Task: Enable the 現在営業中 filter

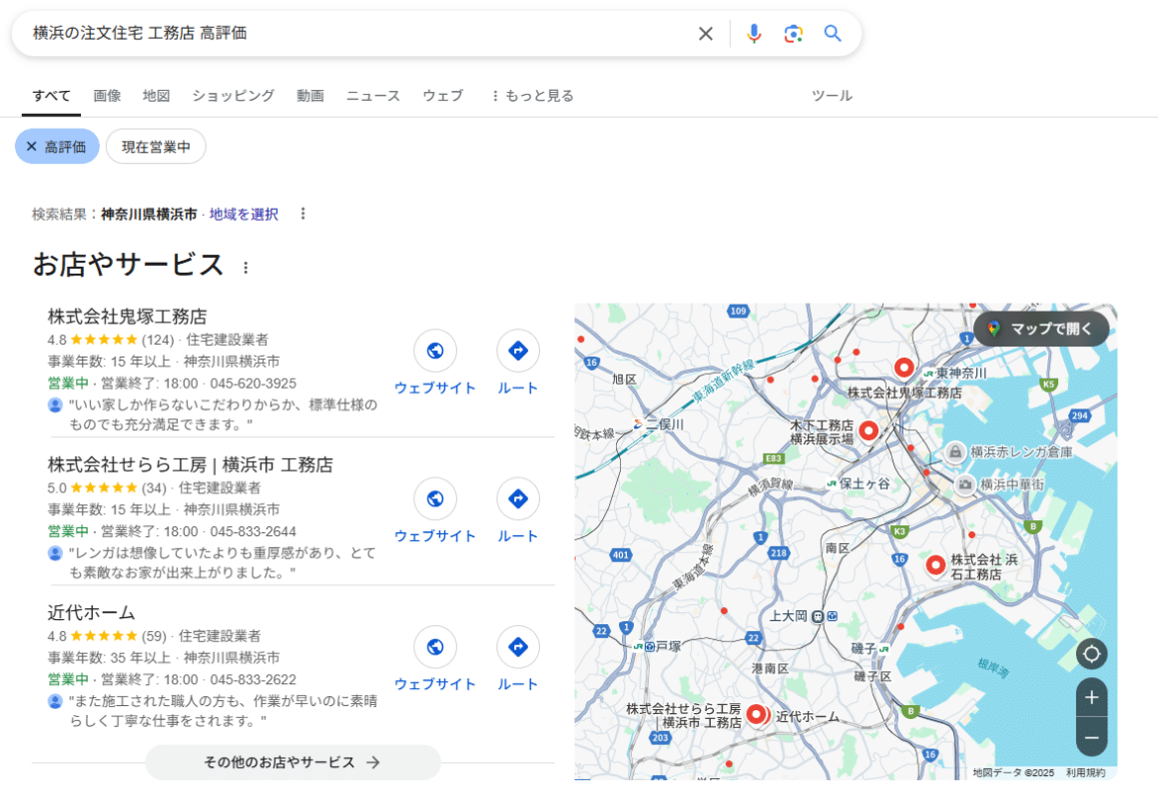Action: tap(156, 147)
